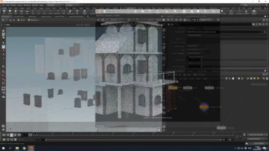Select the Font shelf tool

coord(77,12)
